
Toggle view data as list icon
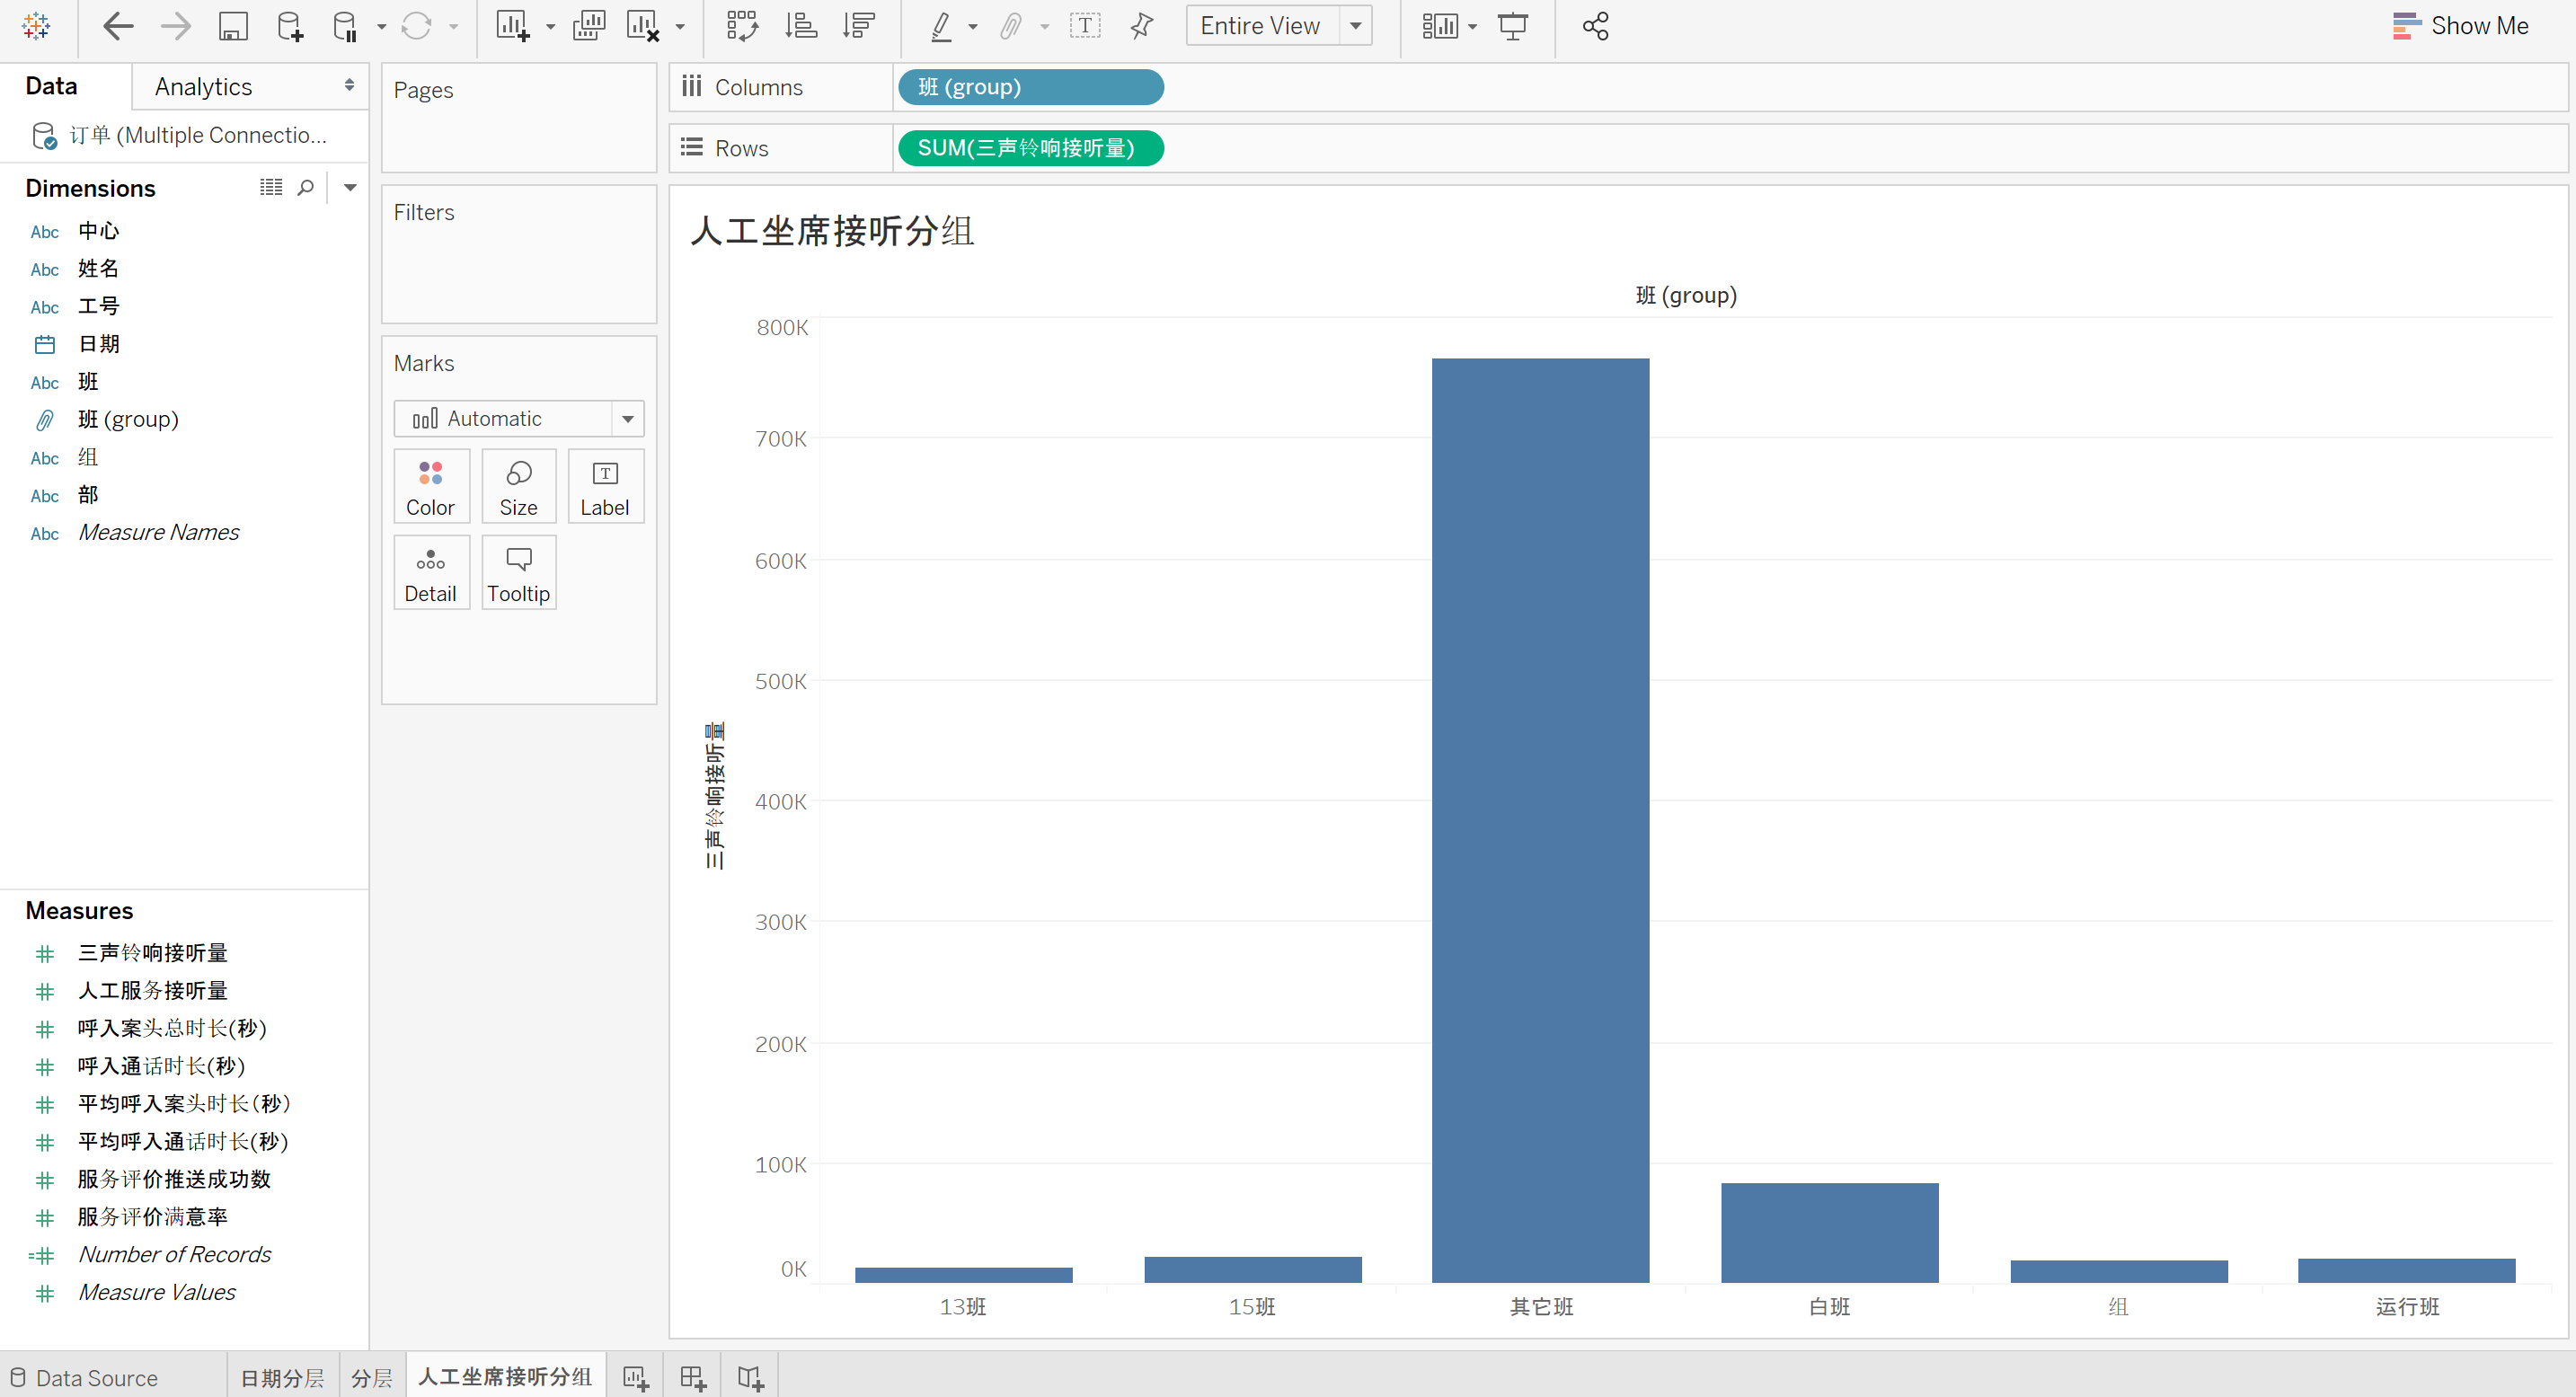pos(271,187)
